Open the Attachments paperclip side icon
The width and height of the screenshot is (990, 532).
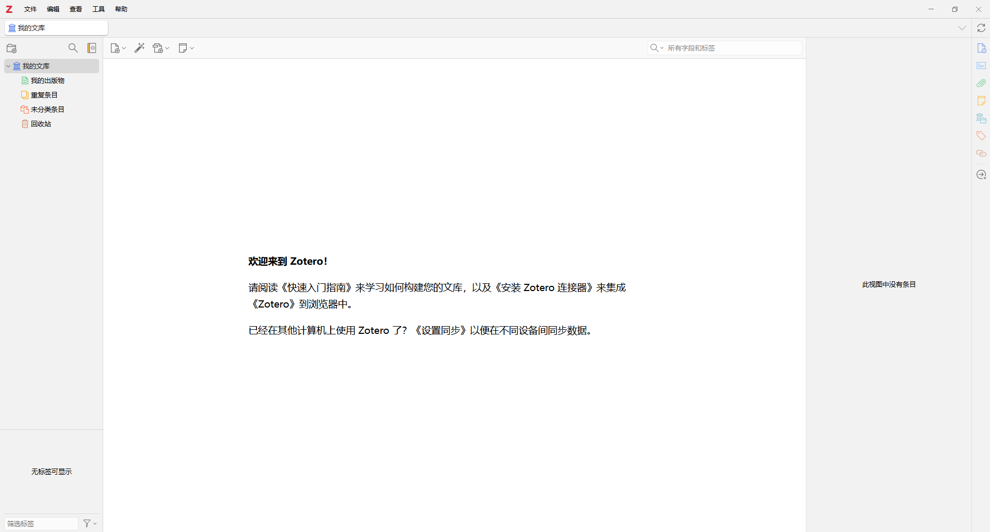tap(981, 83)
